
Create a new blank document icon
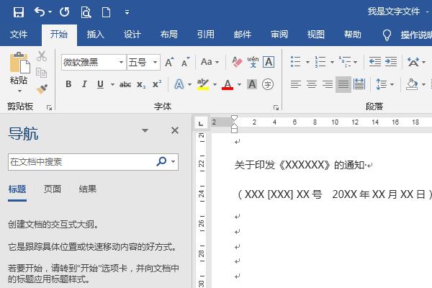(x=106, y=12)
